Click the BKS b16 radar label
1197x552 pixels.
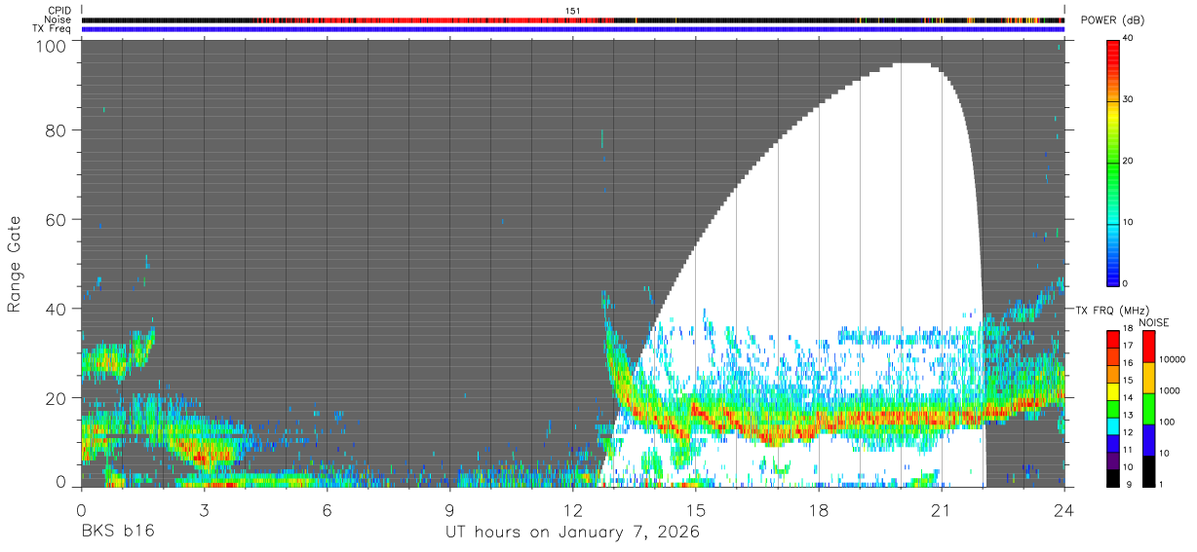point(118,533)
